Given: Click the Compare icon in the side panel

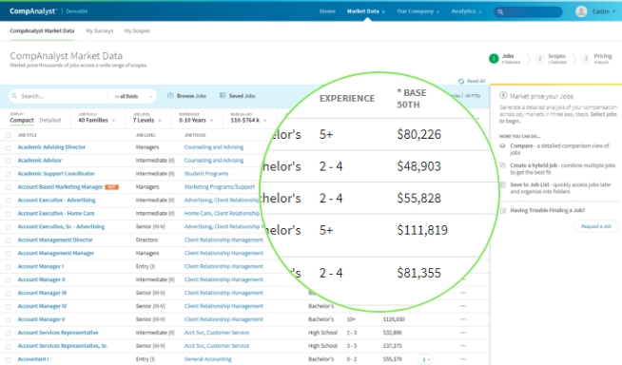Looking at the screenshot, I should 502,145.
